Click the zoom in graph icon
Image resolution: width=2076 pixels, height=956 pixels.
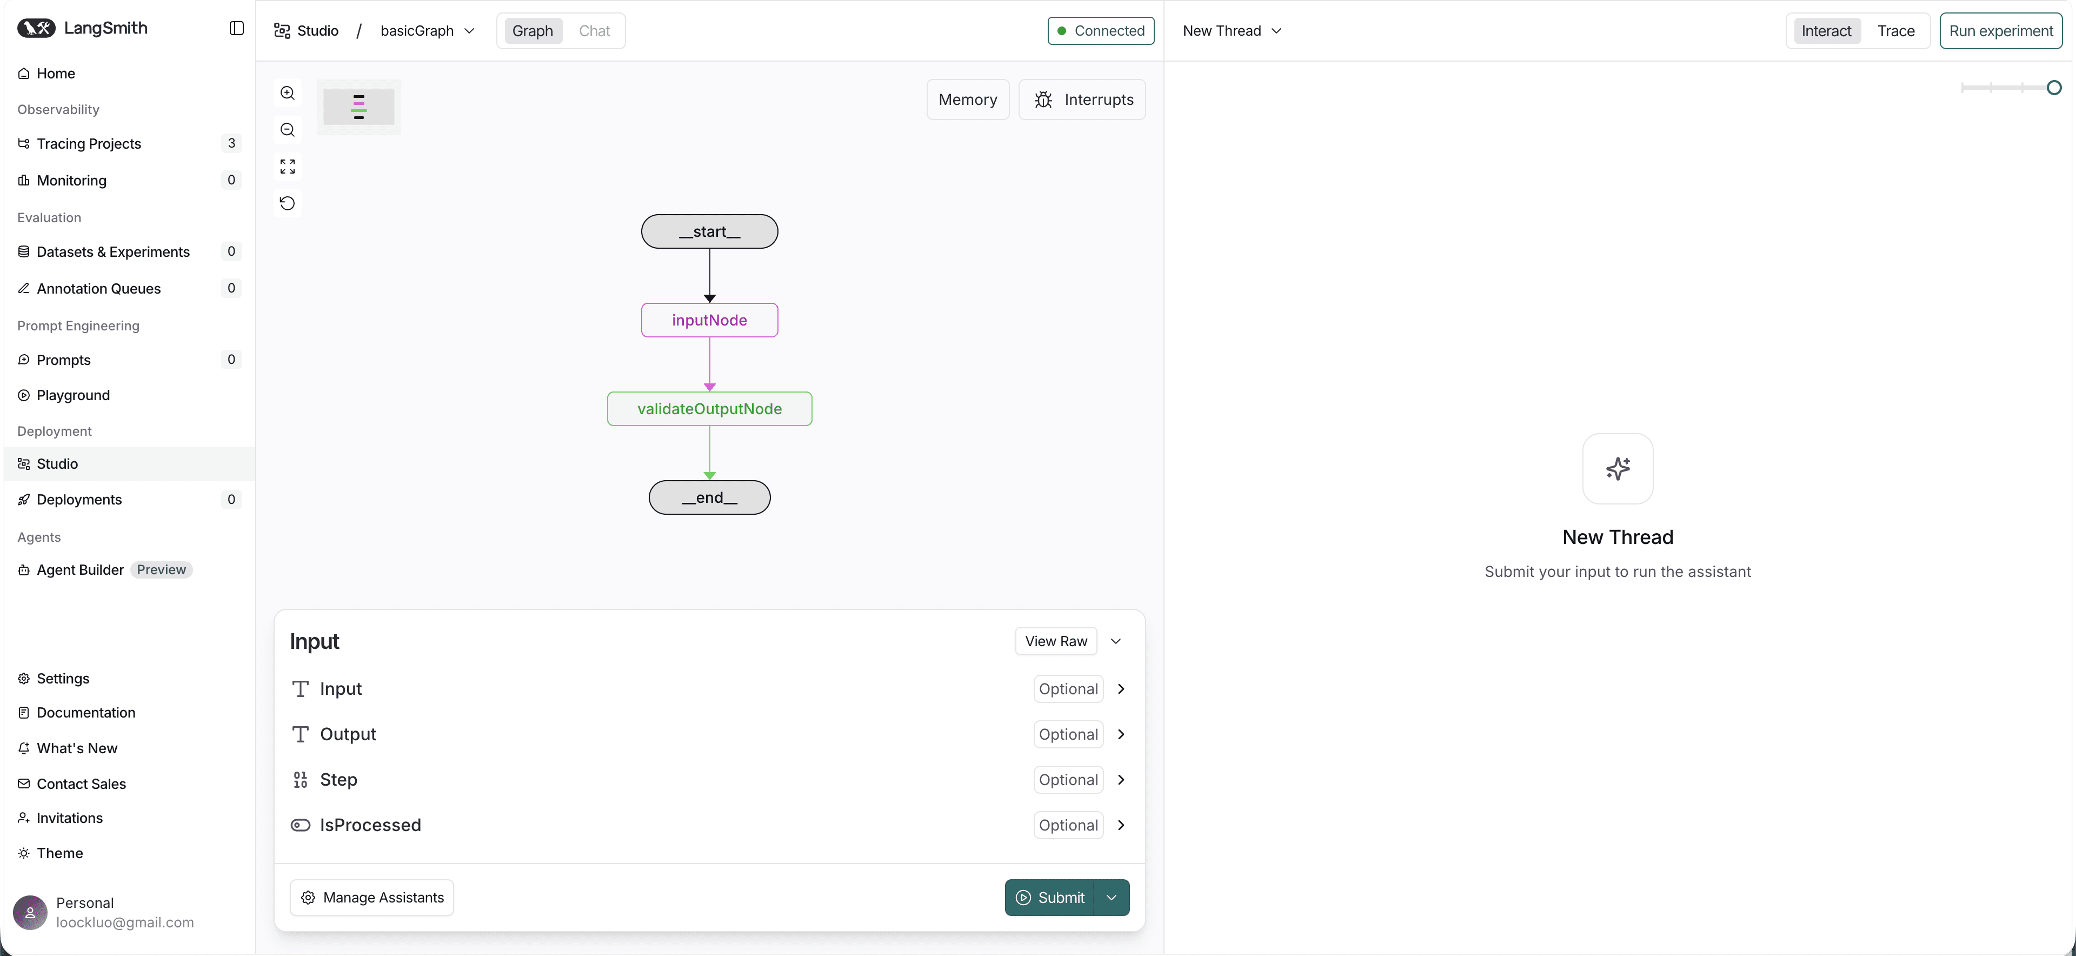[x=288, y=92]
